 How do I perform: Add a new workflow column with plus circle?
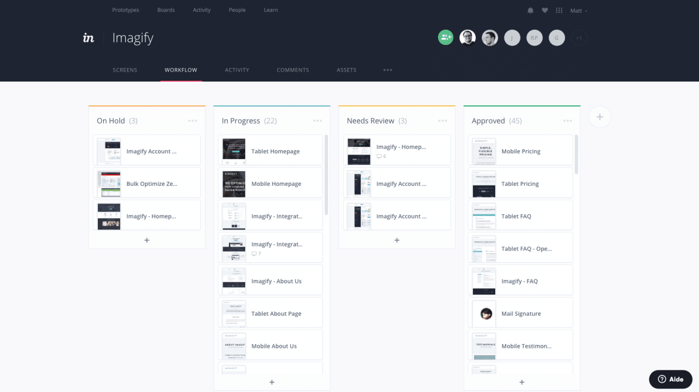[600, 116]
